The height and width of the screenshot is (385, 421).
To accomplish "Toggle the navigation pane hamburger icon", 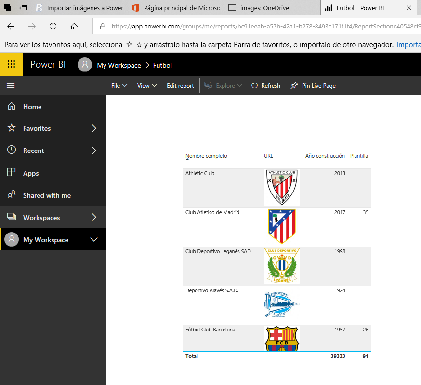I will pyautogui.click(x=11, y=85).
